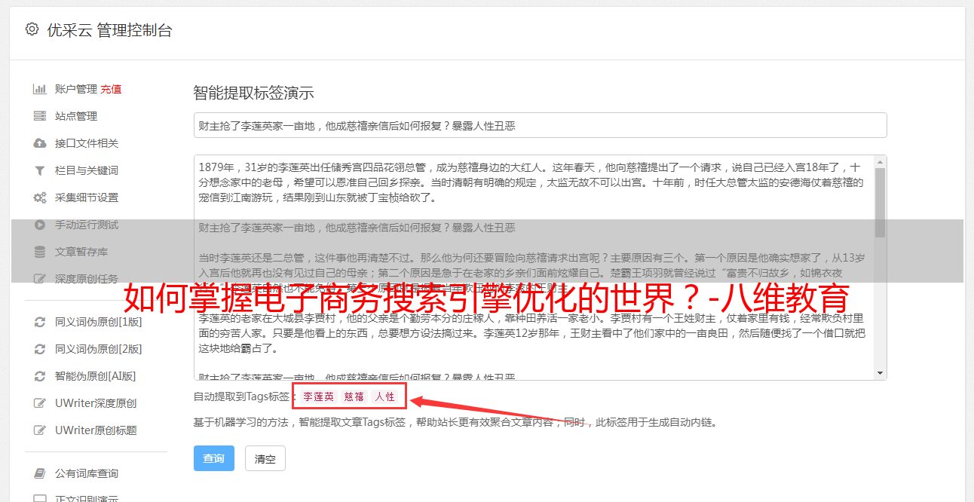The image size is (974, 502).
Task: Select the 李莲英 tag
Action: [319, 396]
